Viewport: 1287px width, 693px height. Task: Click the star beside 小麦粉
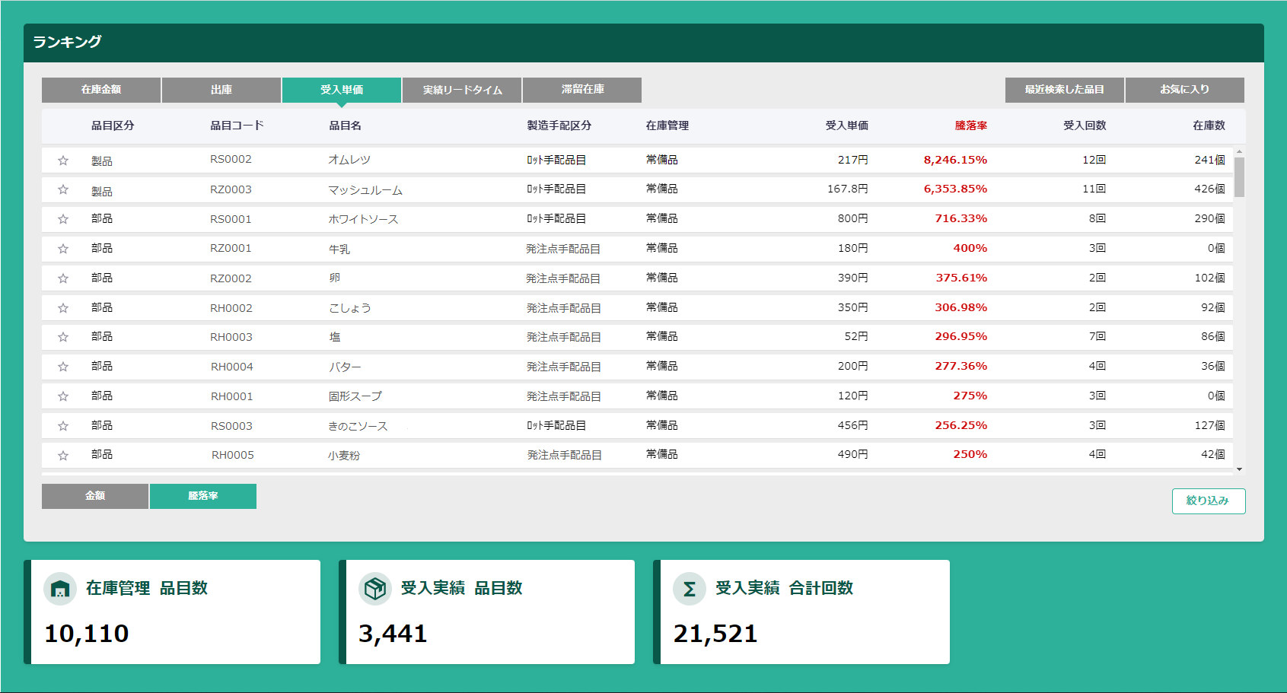pos(63,454)
